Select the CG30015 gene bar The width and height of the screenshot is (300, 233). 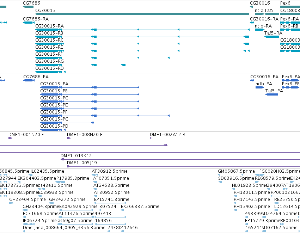pos(142,14)
